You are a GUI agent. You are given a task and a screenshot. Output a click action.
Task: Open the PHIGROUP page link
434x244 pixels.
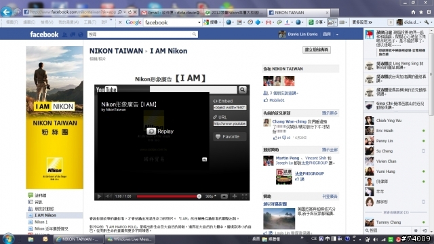309,174
